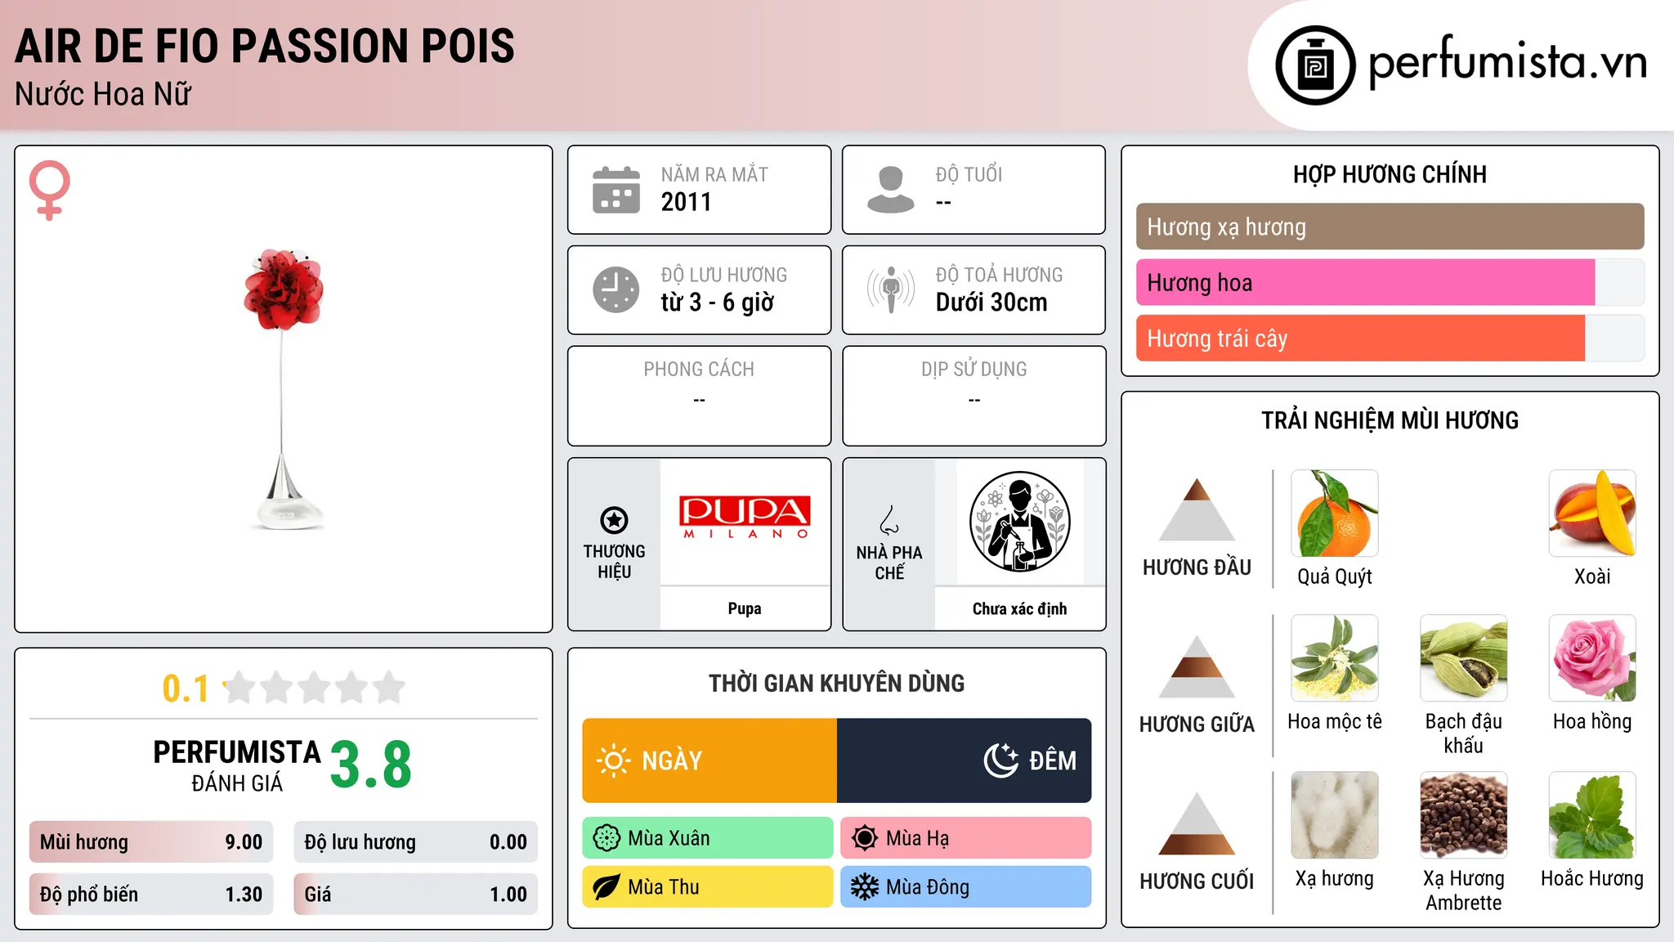Click the Pupa Milano brand logo

(745, 517)
